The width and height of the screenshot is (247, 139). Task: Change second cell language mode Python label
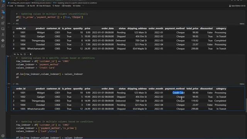coord(242,84)
